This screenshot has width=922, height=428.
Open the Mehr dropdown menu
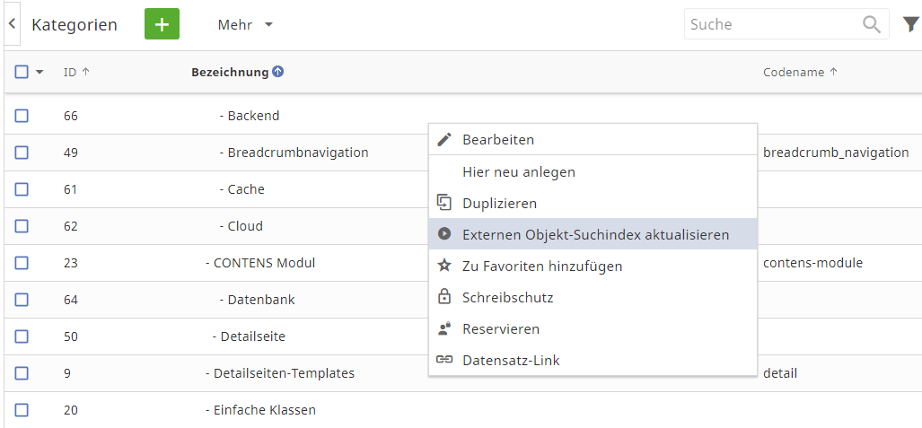[x=245, y=25]
